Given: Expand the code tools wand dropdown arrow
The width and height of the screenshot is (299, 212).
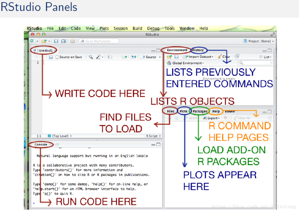Looking at the screenshot, I should coord(102,57).
